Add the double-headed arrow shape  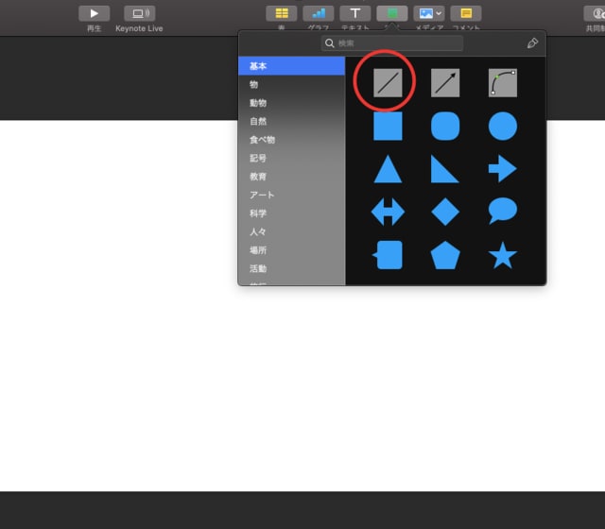(x=388, y=211)
